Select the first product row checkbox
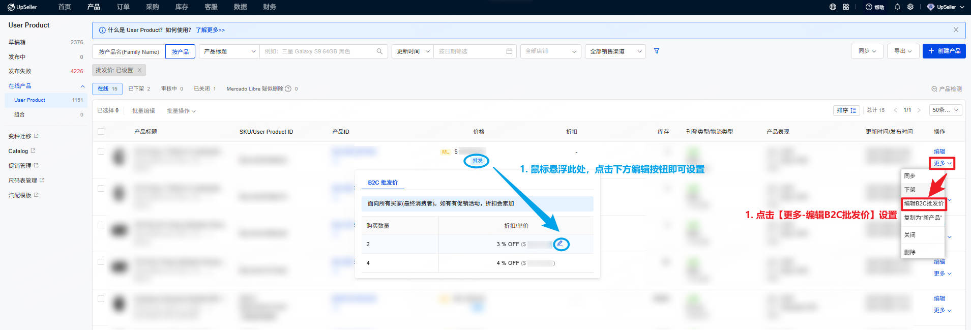971x330 pixels. pos(101,151)
